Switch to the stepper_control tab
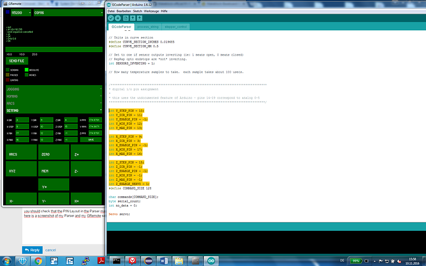This screenshot has height=266, width=426. [x=175, y=27]
